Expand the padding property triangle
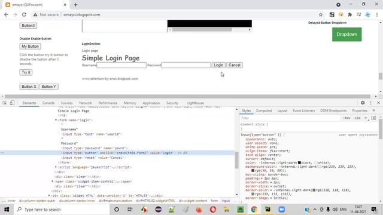 point(262,179)
